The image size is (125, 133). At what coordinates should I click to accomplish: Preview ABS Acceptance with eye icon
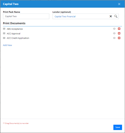tap(114, 29)
